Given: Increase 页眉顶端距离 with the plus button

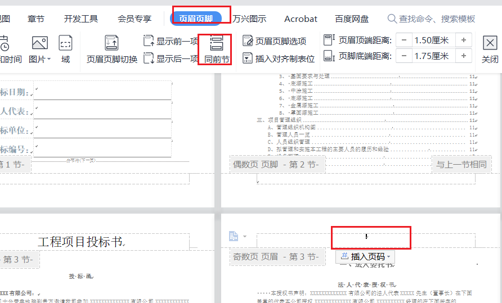Looking at the screenshot, I should 463,40.
